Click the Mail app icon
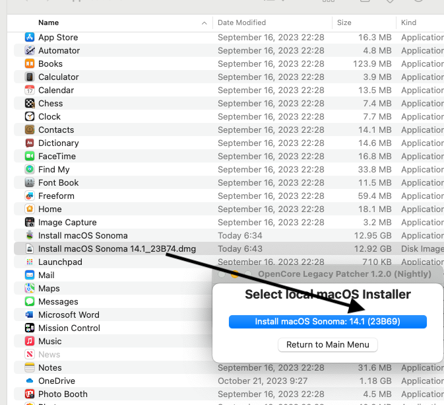This screenshot has width=444, height=405. 30,275
